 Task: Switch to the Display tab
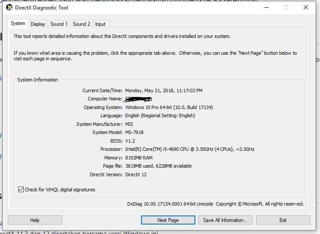[x=38, y=24]
